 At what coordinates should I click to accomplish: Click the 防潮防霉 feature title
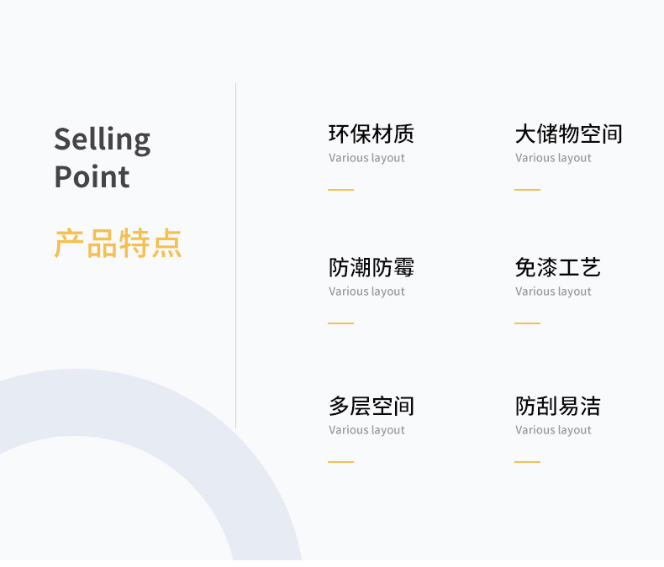[371, 268]
